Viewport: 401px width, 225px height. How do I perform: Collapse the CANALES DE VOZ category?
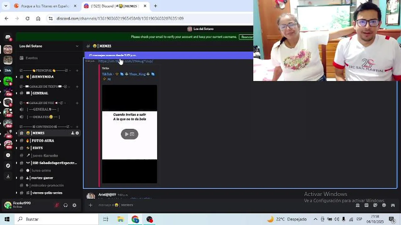coord(42,103)
